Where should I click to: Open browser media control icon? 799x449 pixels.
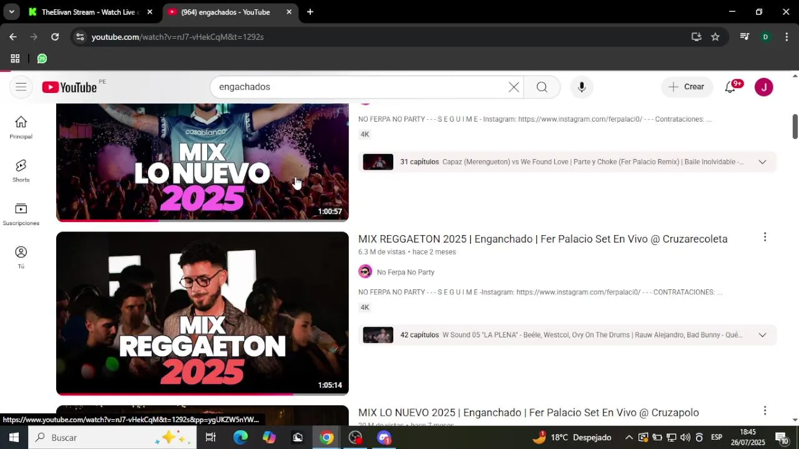(744, 37)
